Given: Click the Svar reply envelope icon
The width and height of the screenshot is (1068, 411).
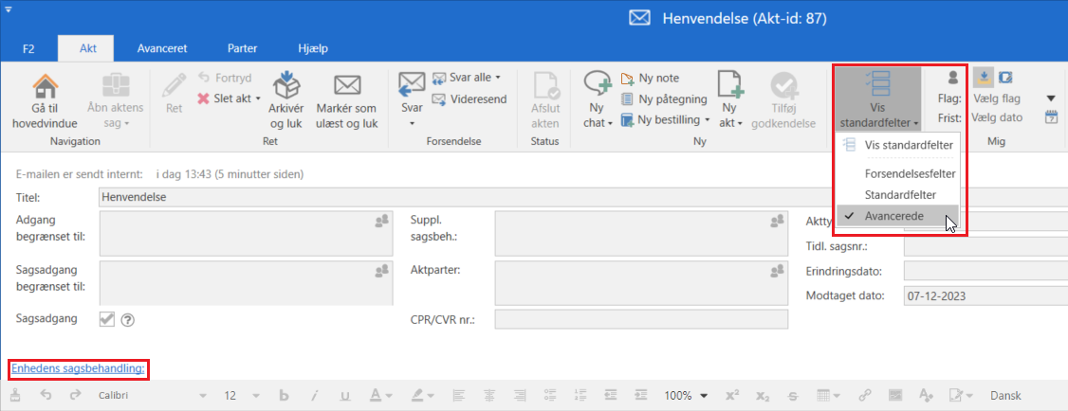Looking at the screenshot, I should 412,84.
